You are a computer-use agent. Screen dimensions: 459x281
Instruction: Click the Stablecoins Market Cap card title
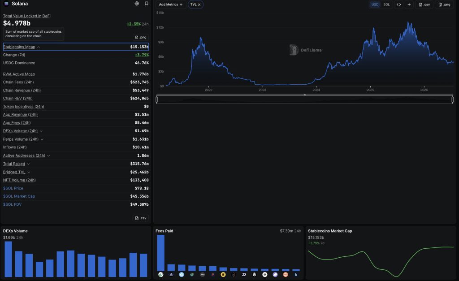330,231
